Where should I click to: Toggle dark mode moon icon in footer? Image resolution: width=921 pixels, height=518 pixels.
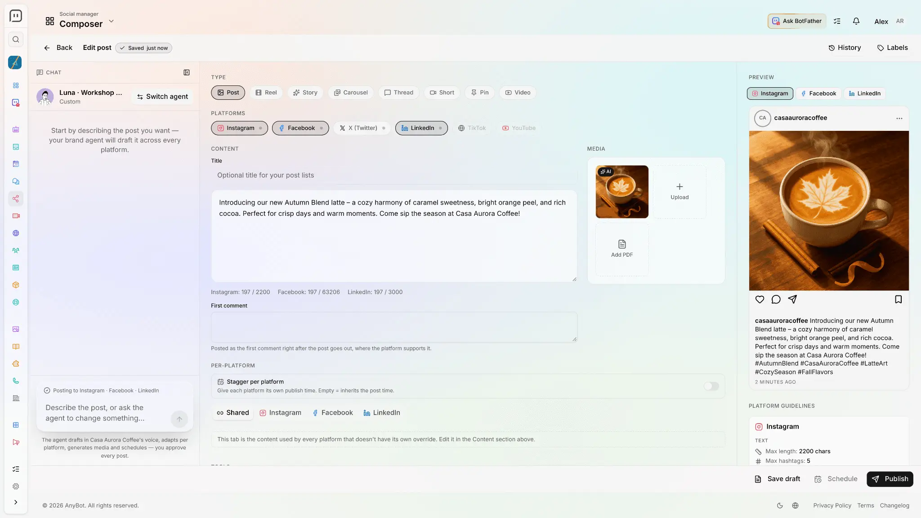[780, 505]
